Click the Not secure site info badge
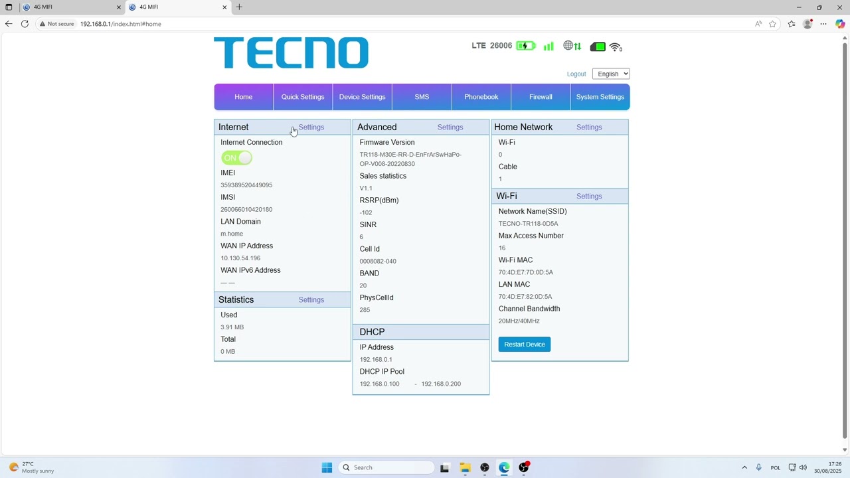The width and height of the screenshot is (850, 478). point(56,24)
